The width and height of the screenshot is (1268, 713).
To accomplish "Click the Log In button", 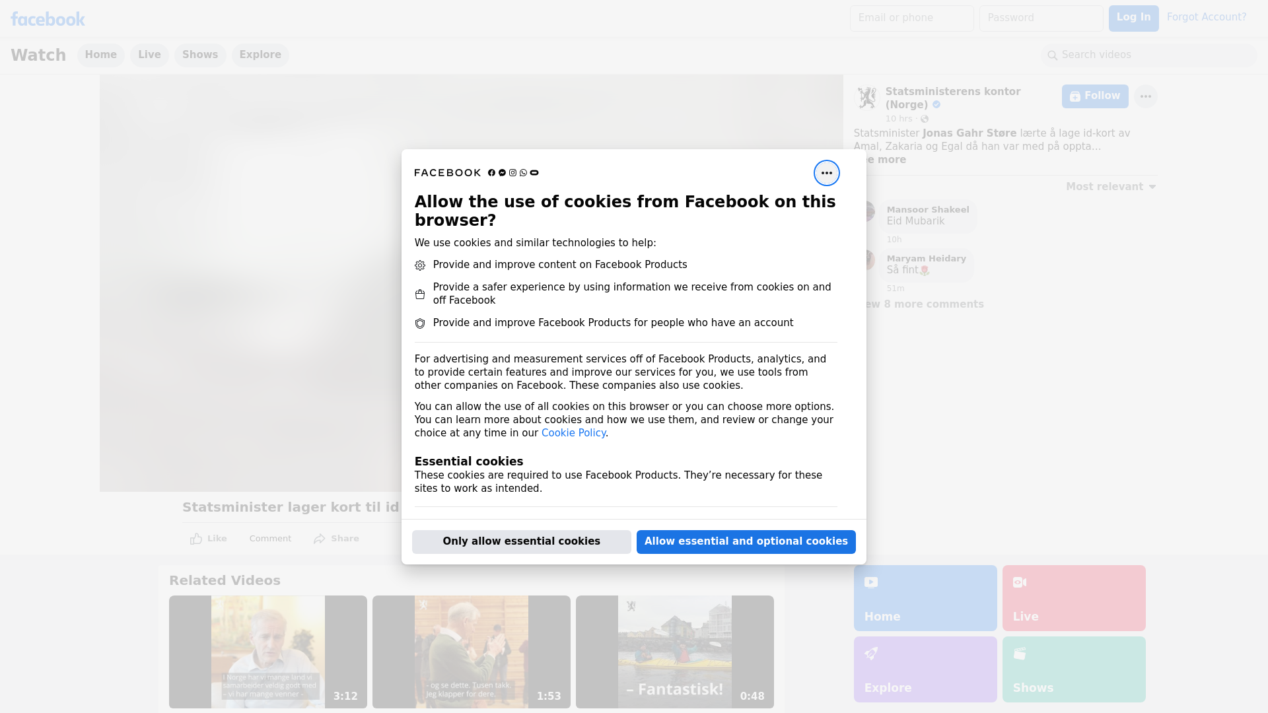I will click(1133, 18).
